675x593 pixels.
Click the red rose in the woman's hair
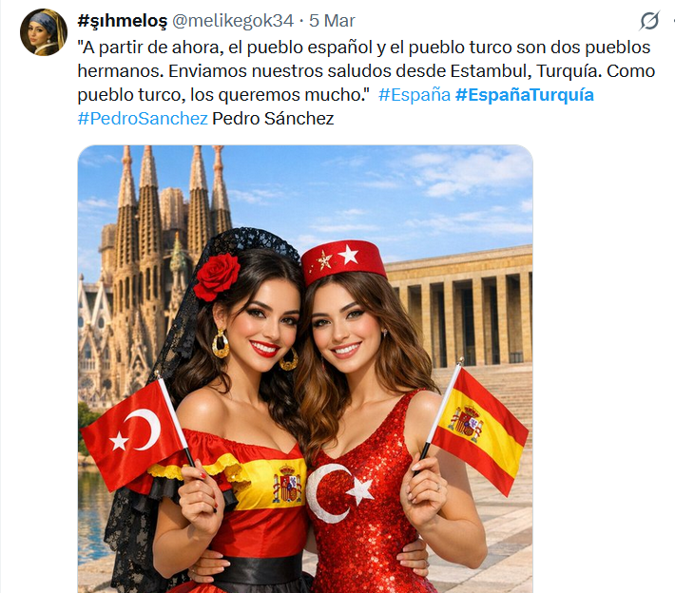pyautogui.click(x=217, y=277)
